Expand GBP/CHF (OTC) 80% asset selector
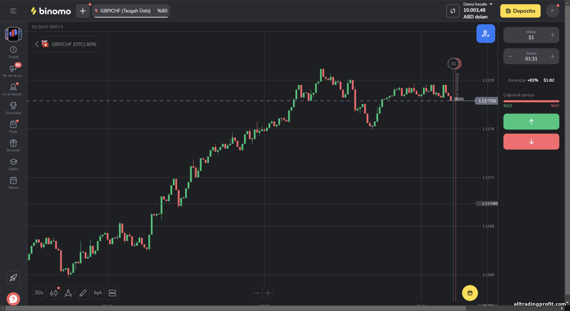This screenshot has width=570, height=311. pyautogui.click(x=66, y=44)
